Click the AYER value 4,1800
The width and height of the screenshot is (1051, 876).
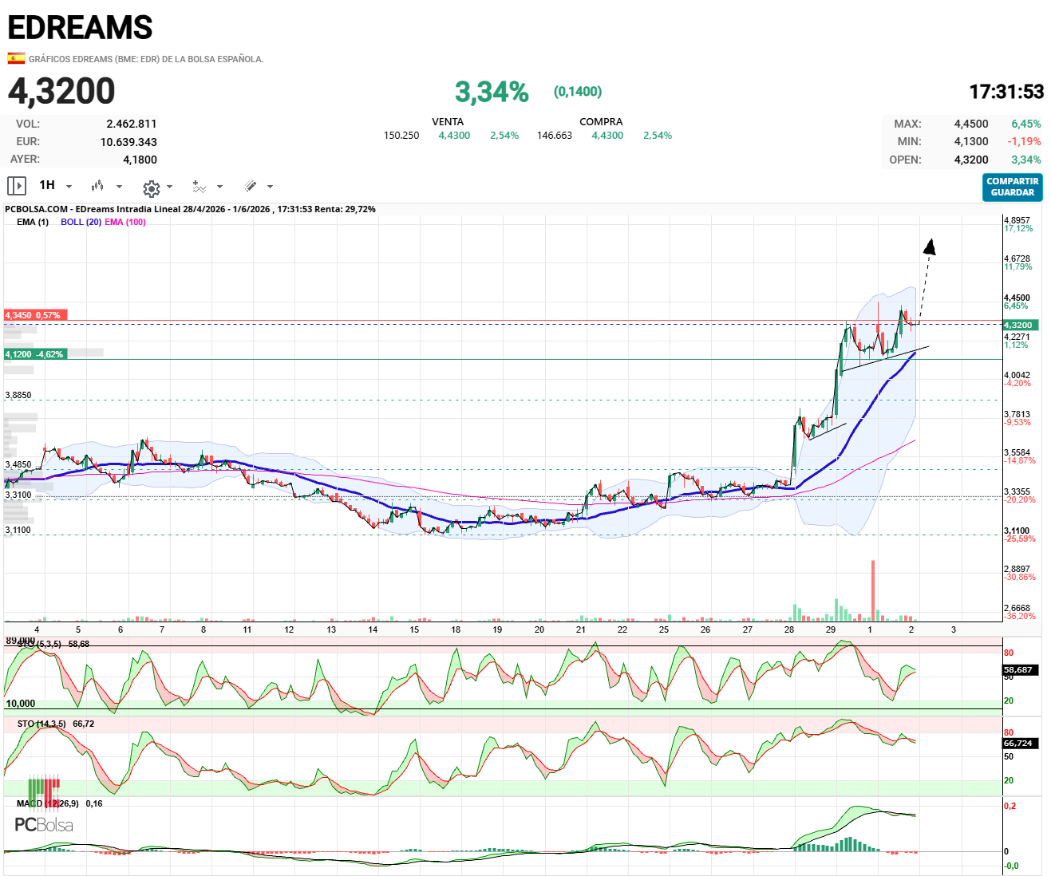[140, 160]
